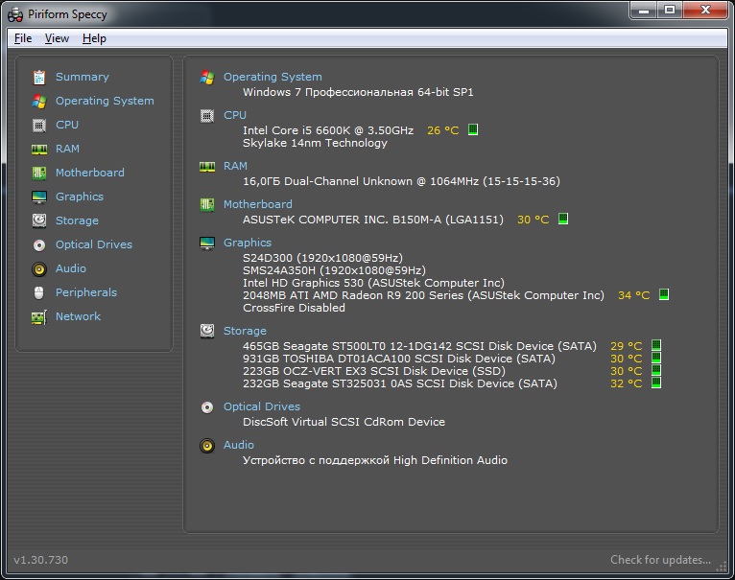This screenshot has height=580, width=735.
Task: Click the Network card icon in sidebar
Action: pos(39,317)
